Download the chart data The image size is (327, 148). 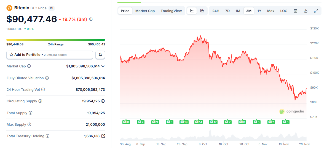pyautogui.click(x=305, y=11)
